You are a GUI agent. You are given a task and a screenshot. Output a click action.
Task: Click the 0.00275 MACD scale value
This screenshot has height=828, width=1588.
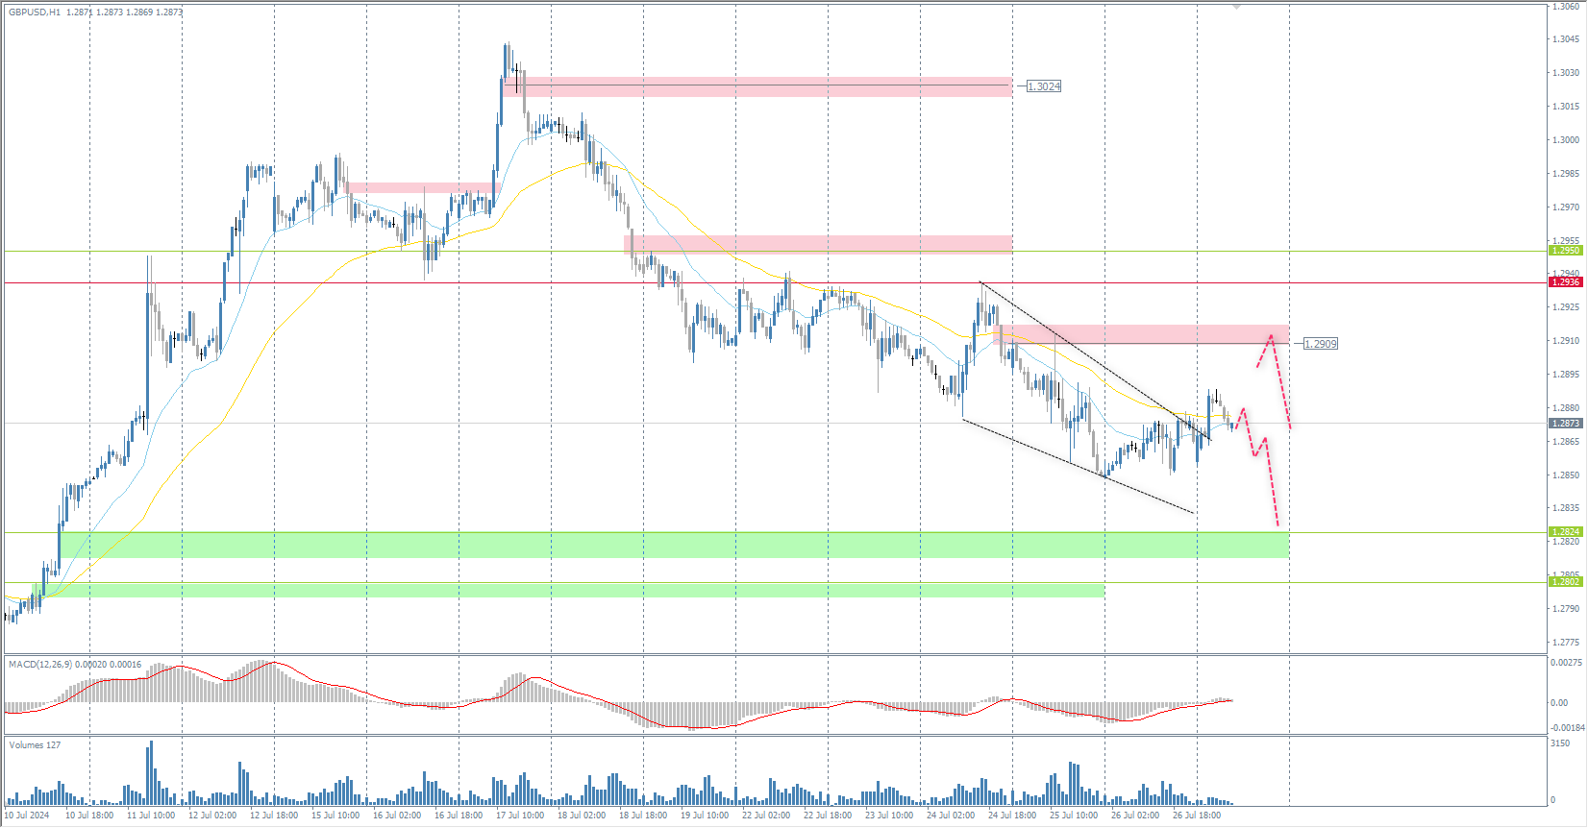pyautogui.click(x=1566, y=663)
